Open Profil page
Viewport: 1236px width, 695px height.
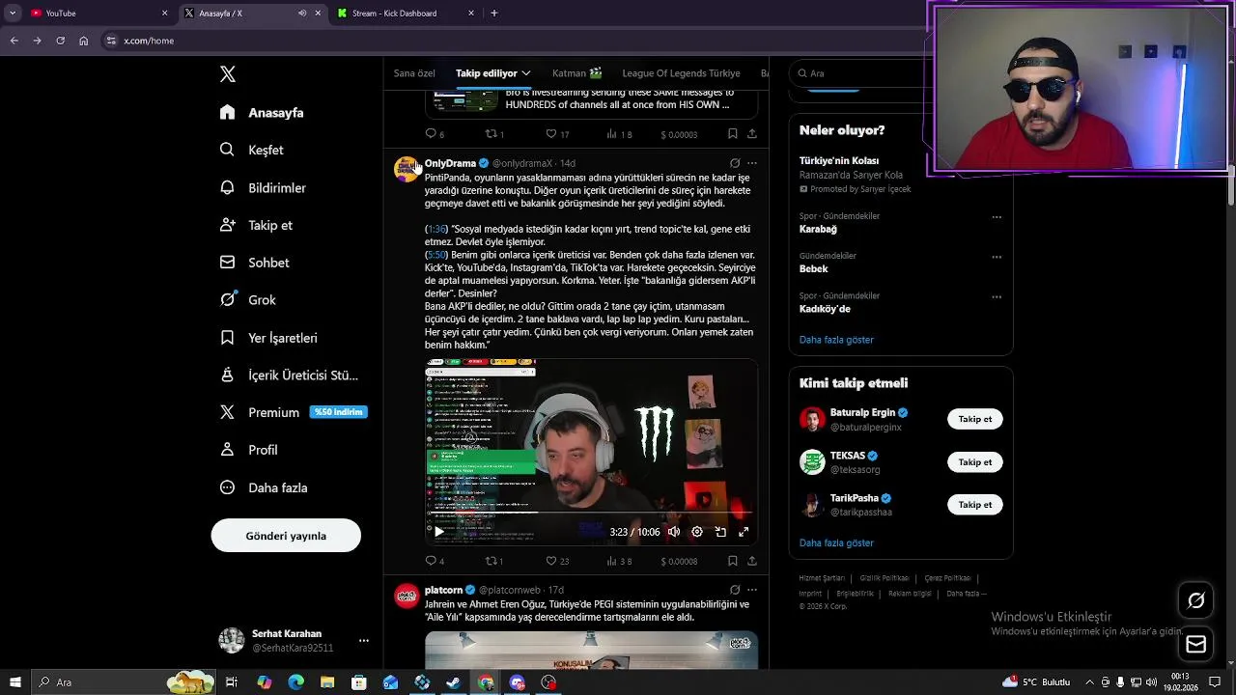248,450
